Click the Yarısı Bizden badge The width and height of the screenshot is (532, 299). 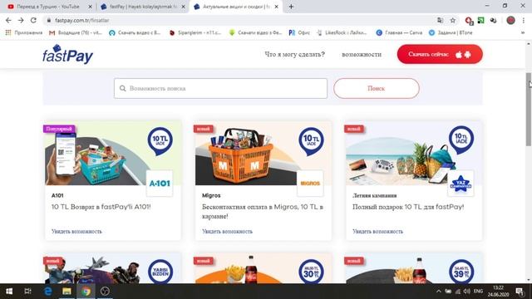click(x=160, y=272)
